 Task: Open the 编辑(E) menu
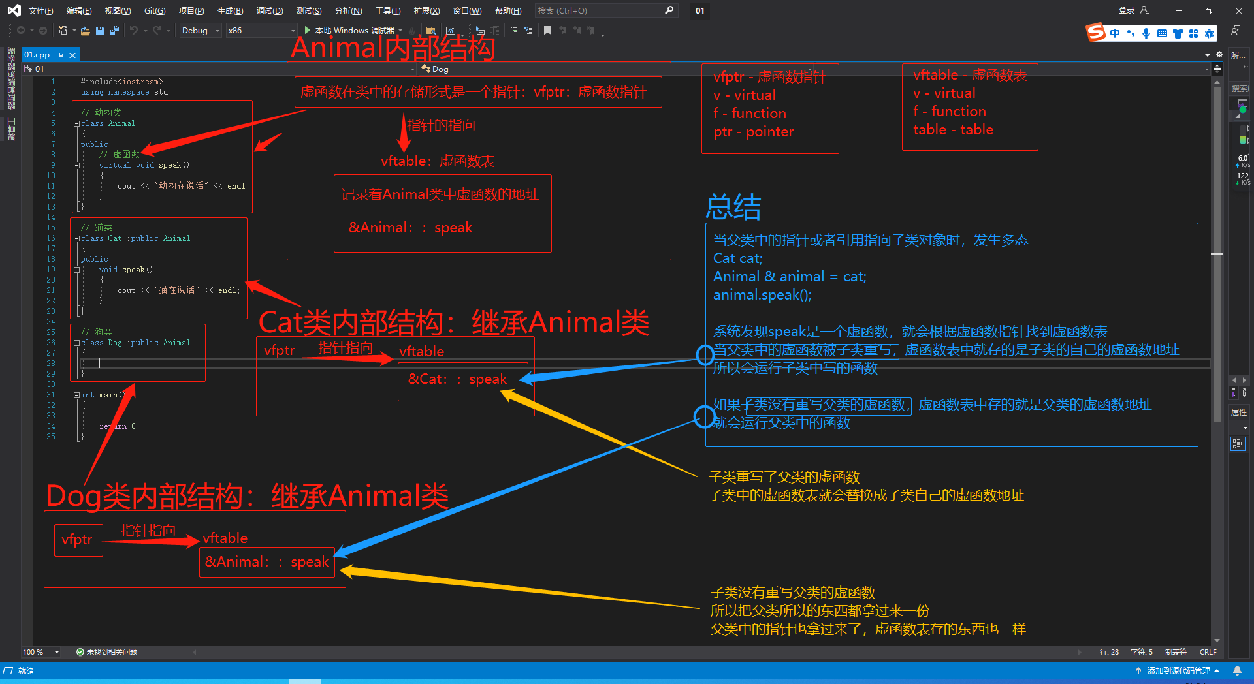(79, 10)
